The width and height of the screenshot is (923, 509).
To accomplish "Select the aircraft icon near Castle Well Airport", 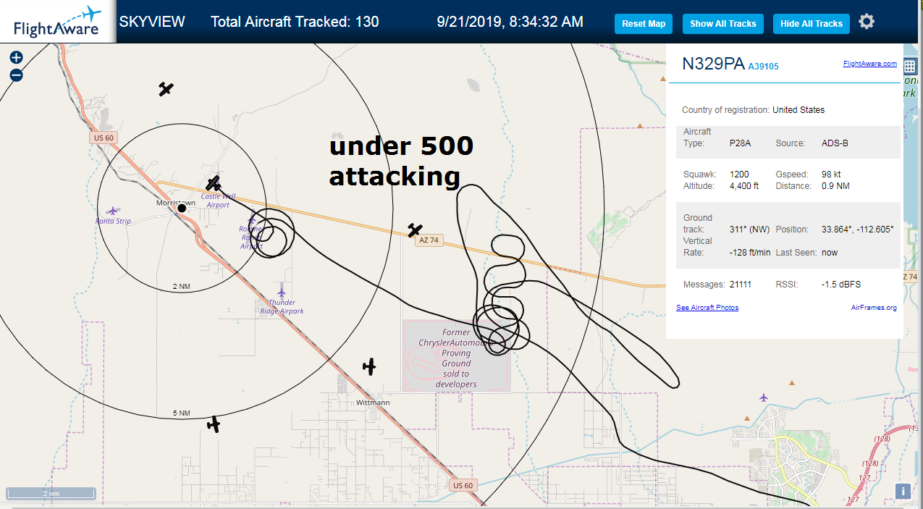I will 213,183.
